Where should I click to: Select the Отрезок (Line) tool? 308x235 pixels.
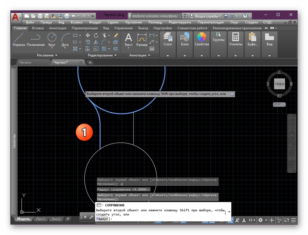[19, 39]
